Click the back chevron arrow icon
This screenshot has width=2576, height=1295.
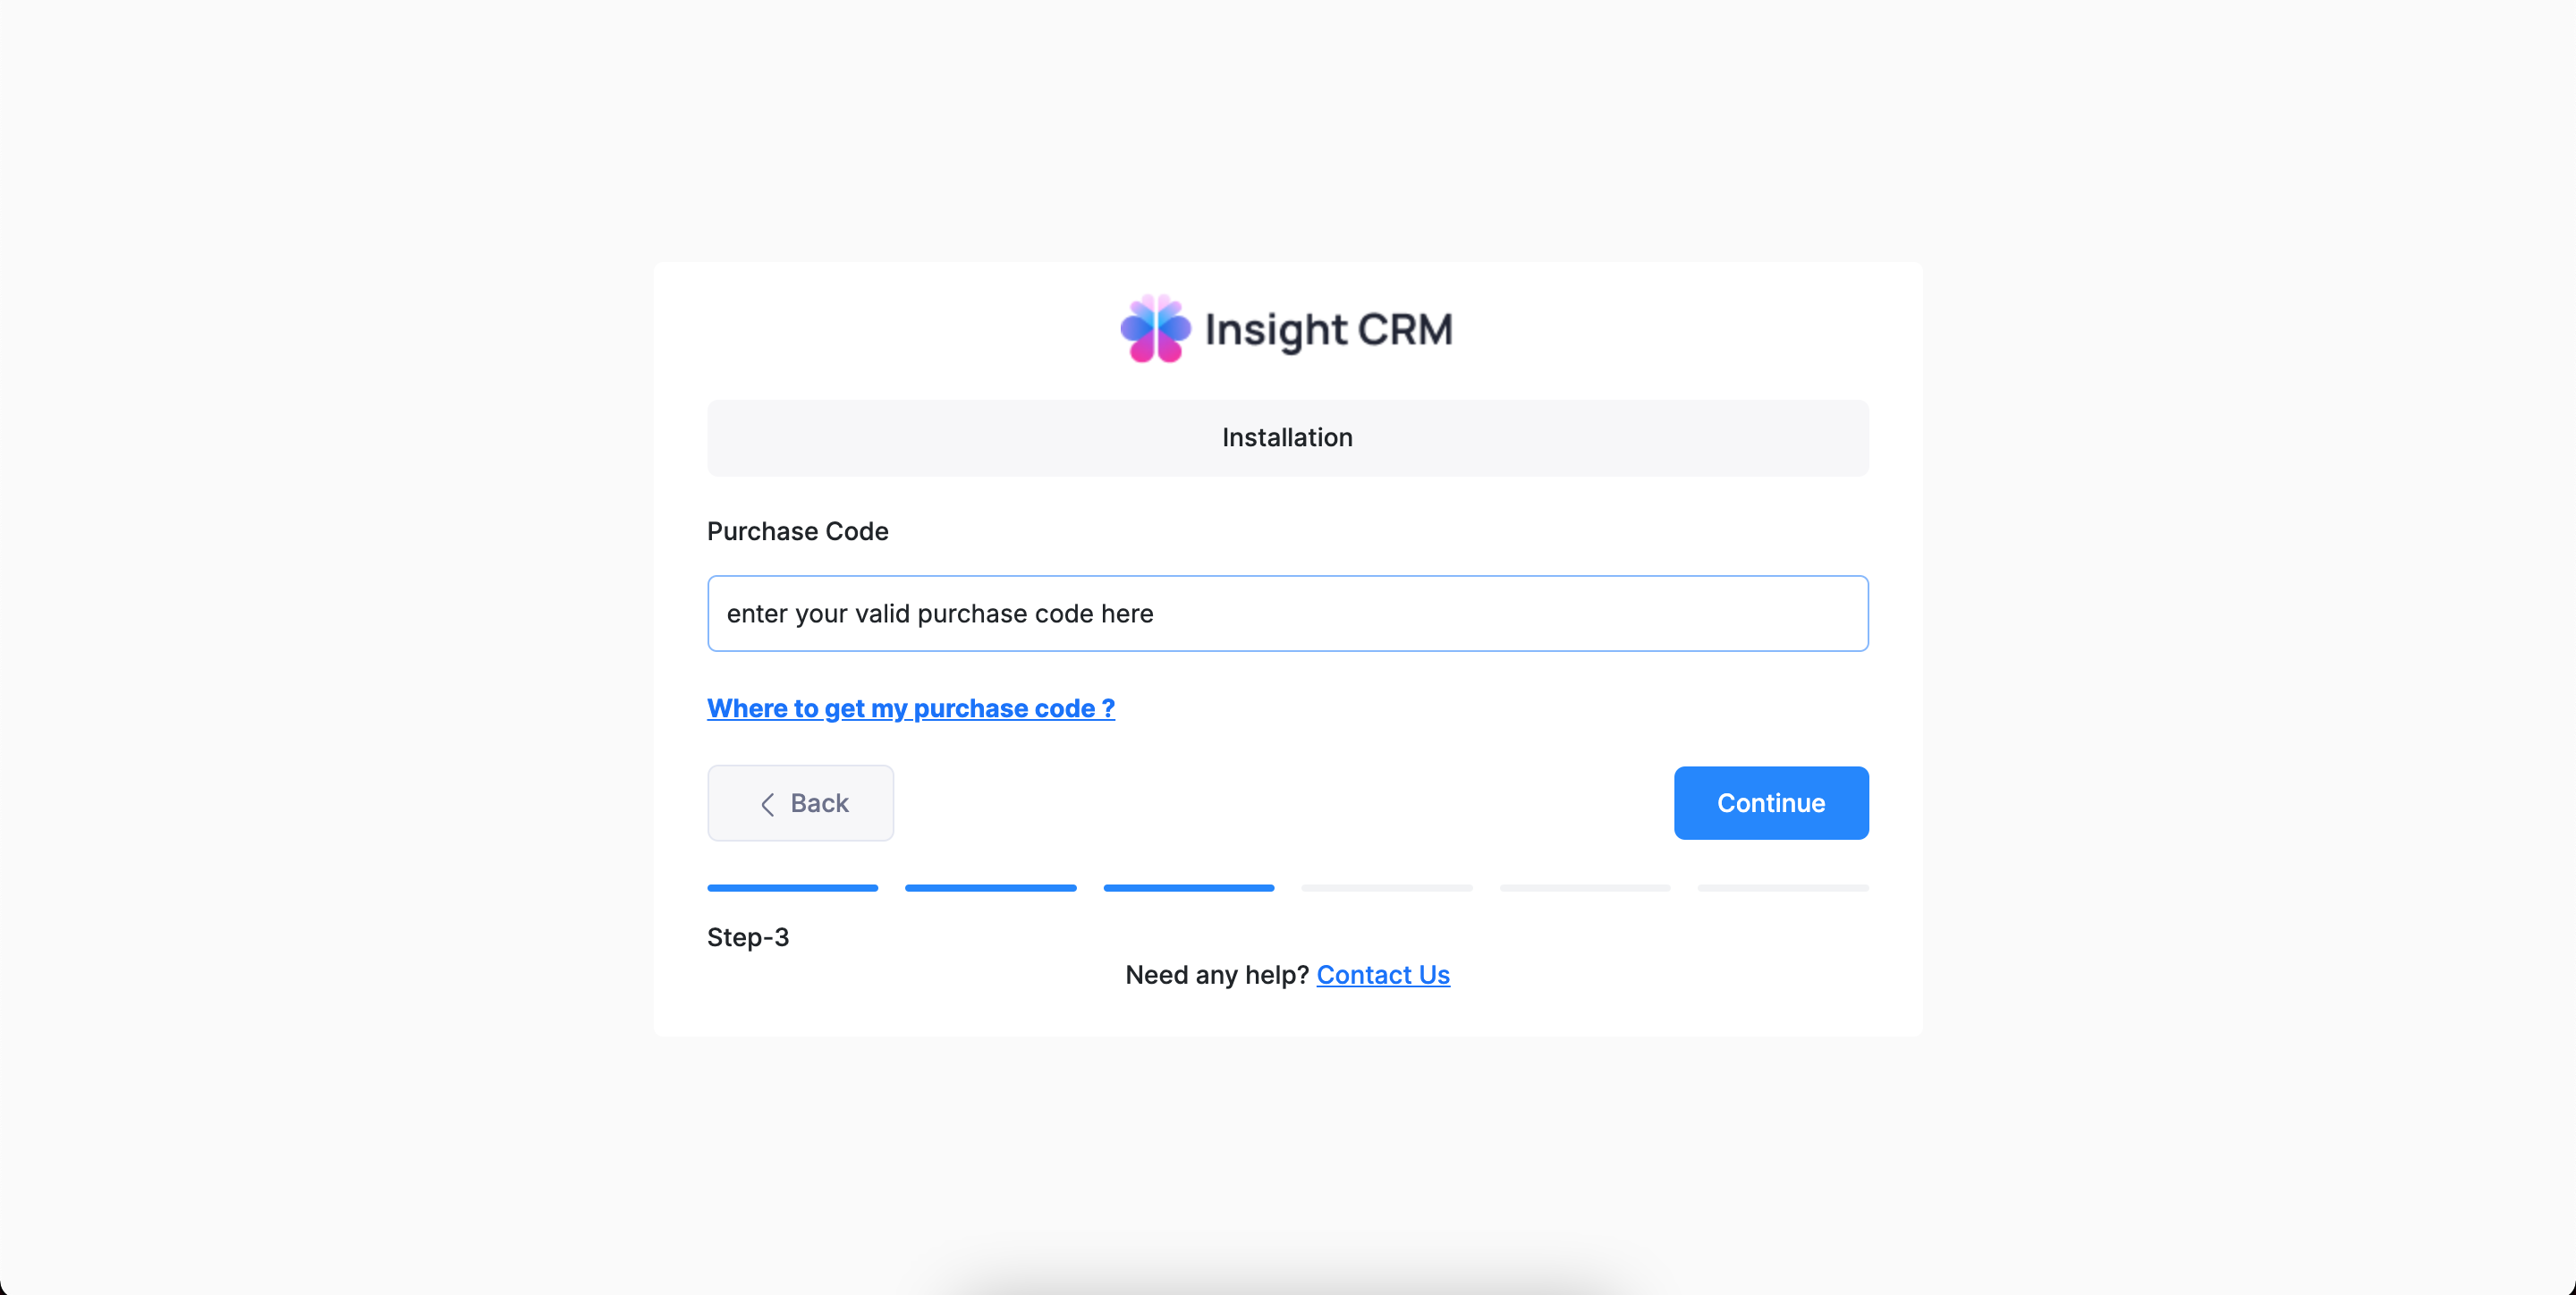point(767,804)
